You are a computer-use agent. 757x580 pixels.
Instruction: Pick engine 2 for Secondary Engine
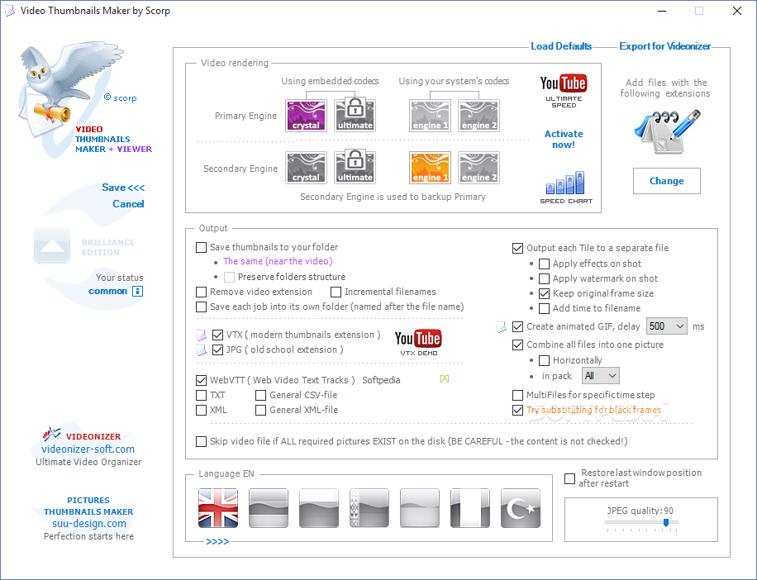point(478,168)
